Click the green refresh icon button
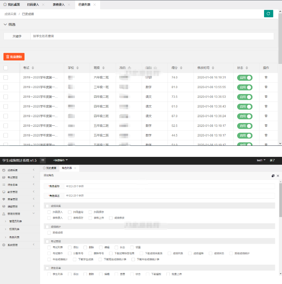The width and height of the screenshot is (282, 284). click(268, 13)
